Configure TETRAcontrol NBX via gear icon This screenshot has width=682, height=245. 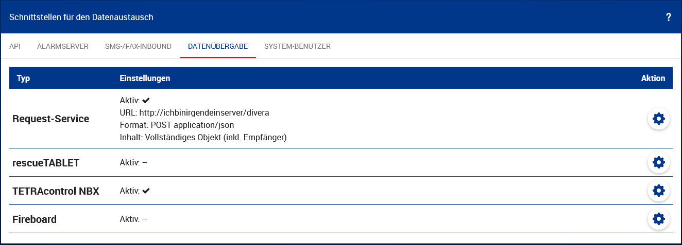point(658,191)
